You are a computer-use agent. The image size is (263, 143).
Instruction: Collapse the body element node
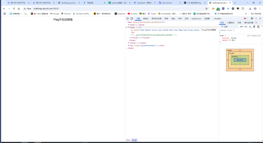pyautogui.click(x=129, y=27)
